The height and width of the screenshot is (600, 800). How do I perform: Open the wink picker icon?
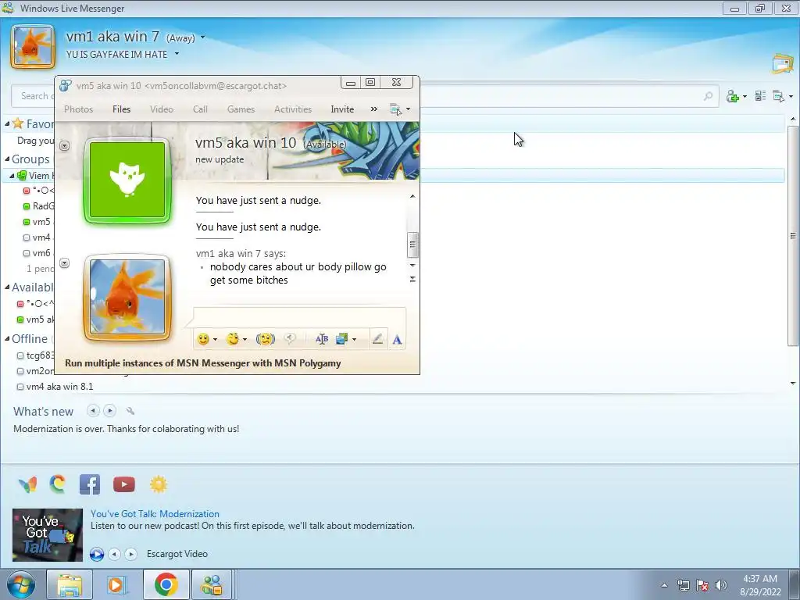pos(233,339)
